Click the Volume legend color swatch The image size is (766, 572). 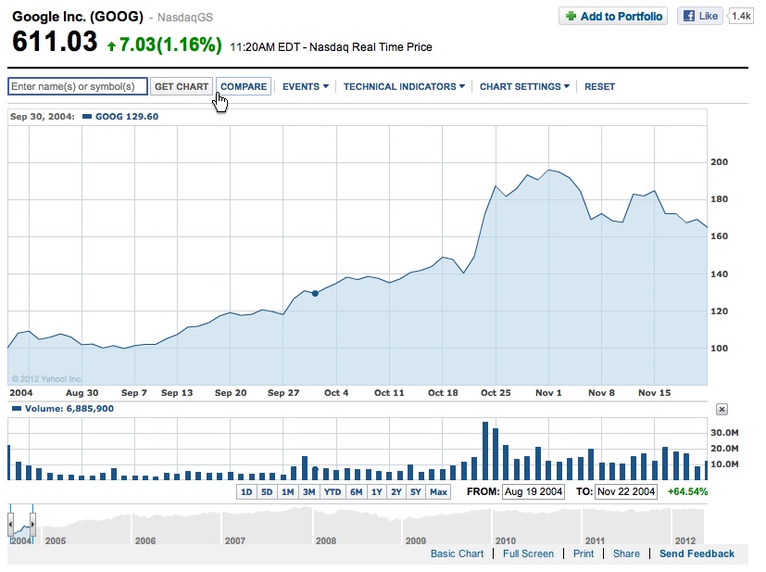[17, 408]
